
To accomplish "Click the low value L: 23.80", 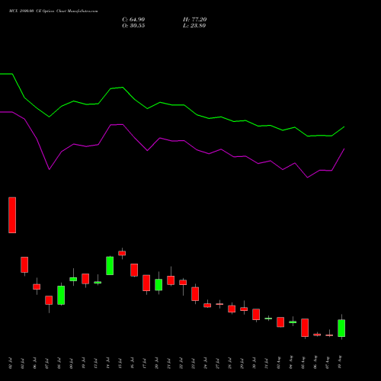I will (x=194, y=26).
